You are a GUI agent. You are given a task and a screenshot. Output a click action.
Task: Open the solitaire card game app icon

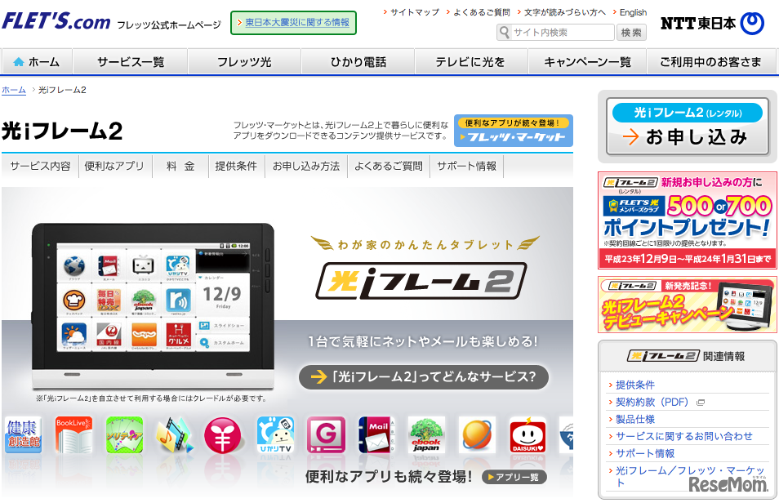pos(124,435)
